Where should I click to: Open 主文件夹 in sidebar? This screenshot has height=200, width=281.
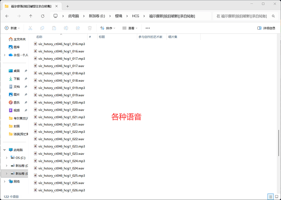pyautogui.click(x=17, y=39)
